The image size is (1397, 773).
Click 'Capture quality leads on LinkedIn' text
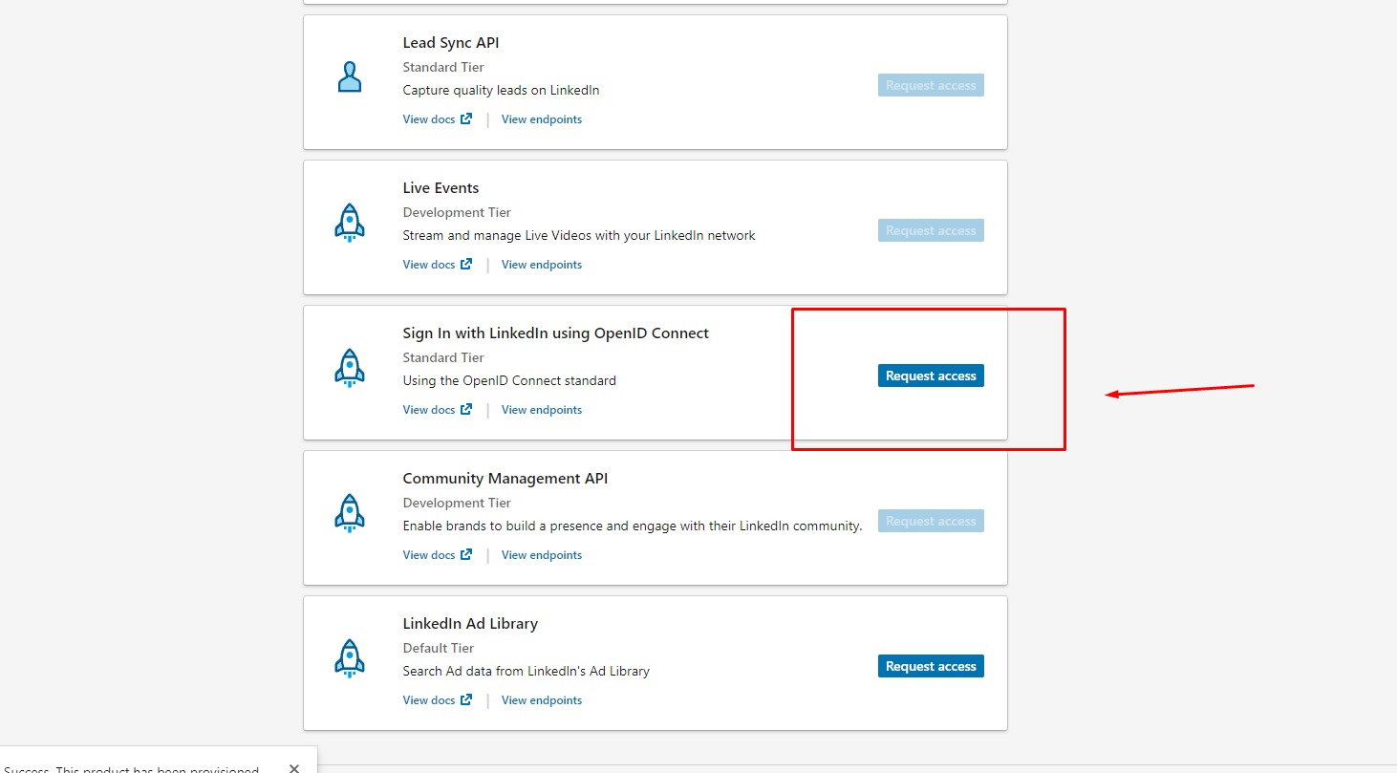[x=502, y=91]
